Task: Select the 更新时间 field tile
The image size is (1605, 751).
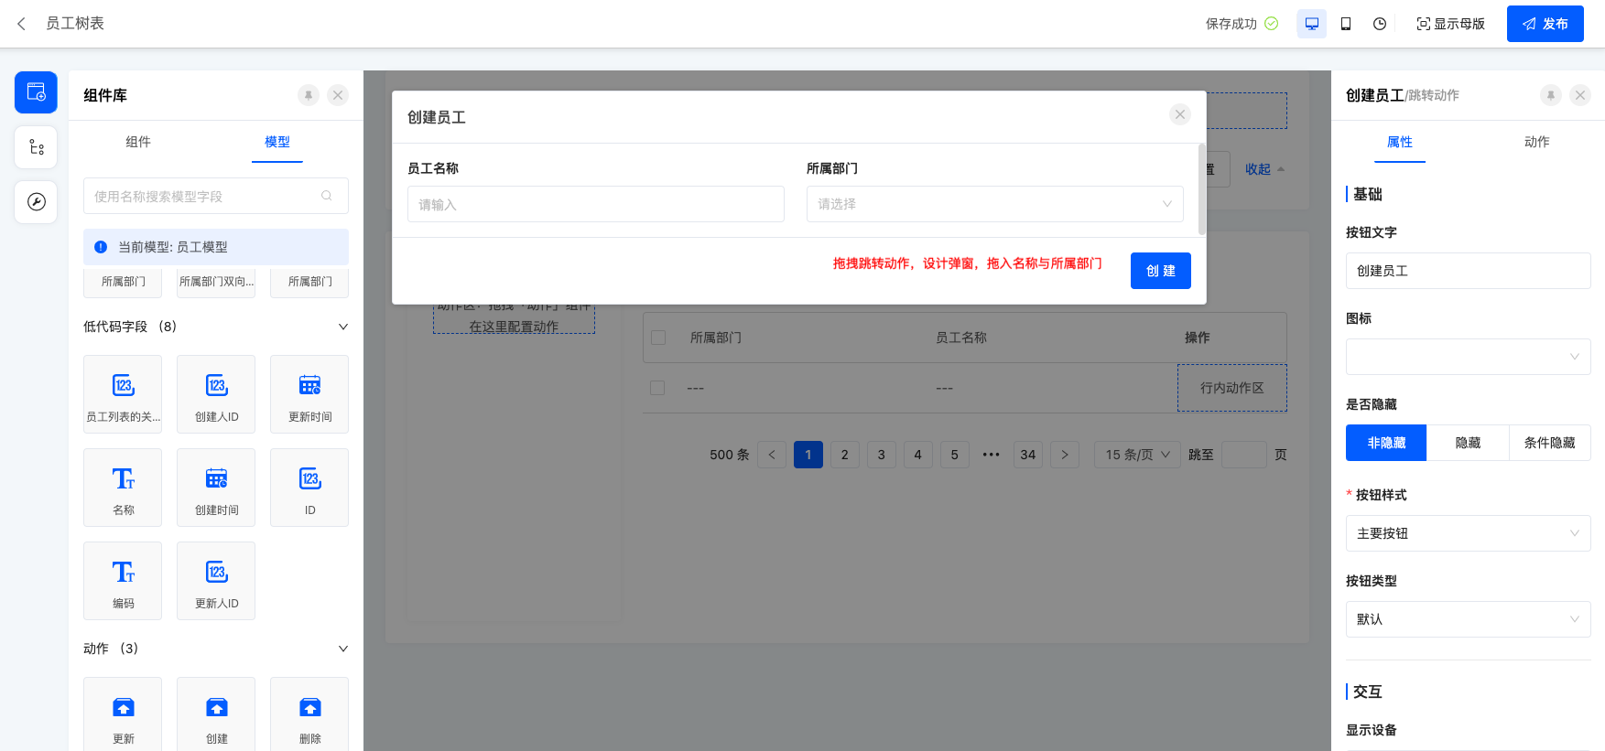Action: pyautogui.click(x=309, y=394)
